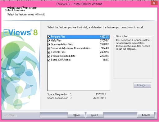159x122 pixels.
Task: Close the InstallShield Wizard window
Action: click(x=154, y=3)
